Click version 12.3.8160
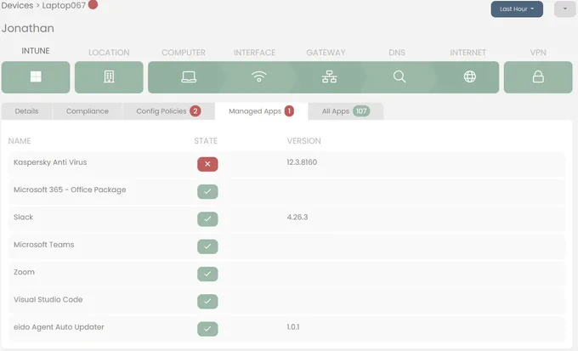Viewport: 578px width, 351px height. point(302,162)
